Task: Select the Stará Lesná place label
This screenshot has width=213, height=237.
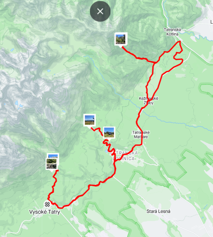Action: click(158, 211)
